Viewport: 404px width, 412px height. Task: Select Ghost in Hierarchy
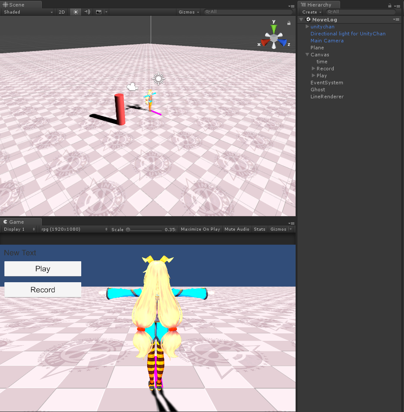point(318,90)
